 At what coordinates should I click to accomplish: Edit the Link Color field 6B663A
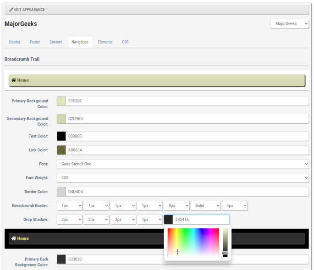[187, 150]
